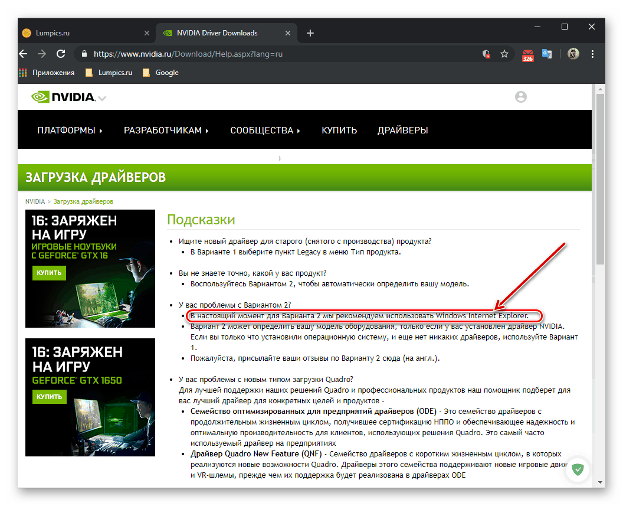The width and height of the screenshot is (623, 506).
Task: Click the text 'У вас проблемы с Вариантом 2?'
Action: click(234, 305)
